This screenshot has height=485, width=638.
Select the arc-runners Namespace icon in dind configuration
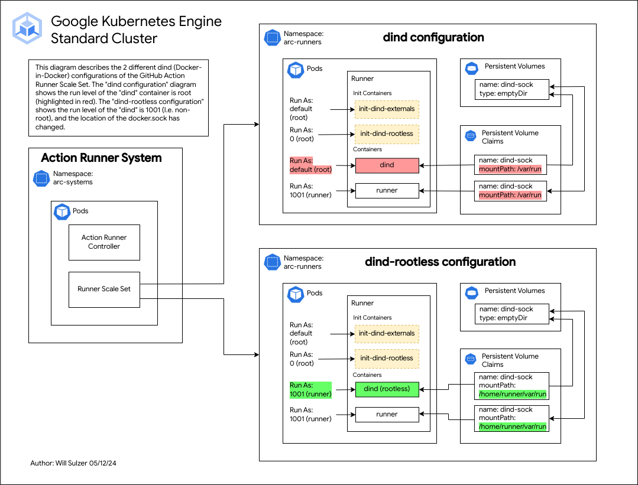click(272, 37)
